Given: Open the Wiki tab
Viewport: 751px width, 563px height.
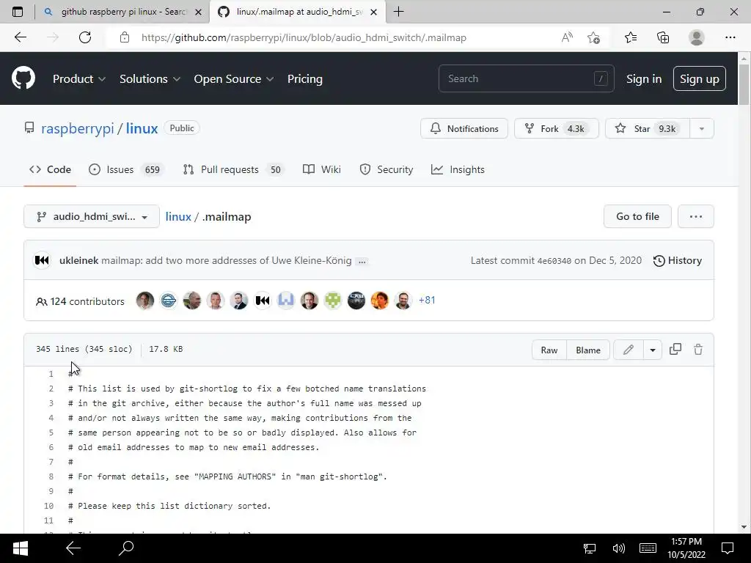Looking at the screenshot, I should coord(322,169).
